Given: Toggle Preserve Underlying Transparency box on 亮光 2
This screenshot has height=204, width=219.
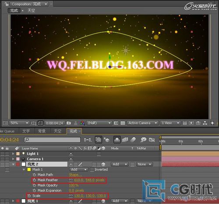Looking at the screenshot, I should point(132,164).
